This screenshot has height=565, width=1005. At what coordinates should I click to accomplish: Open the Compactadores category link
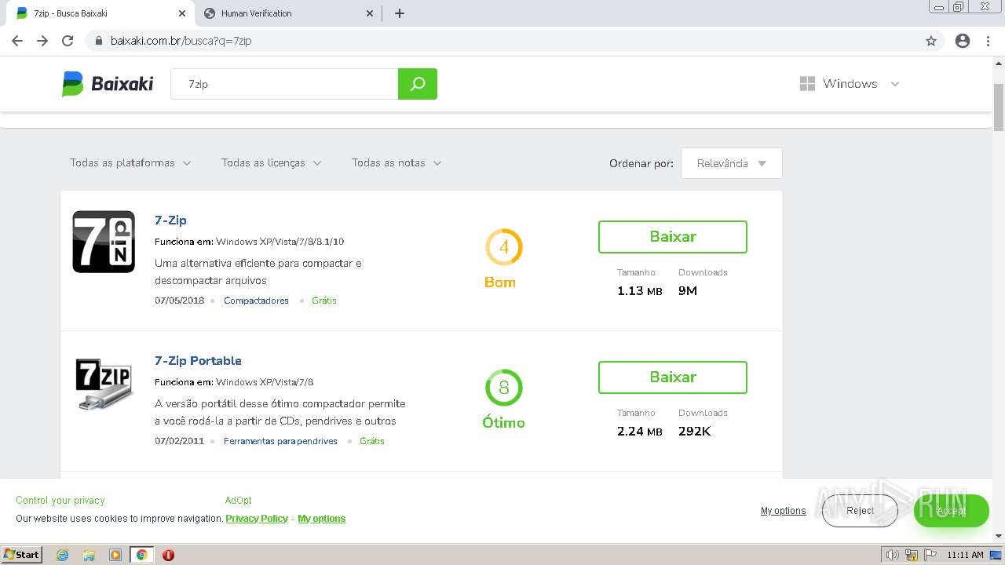[x=256, y=301]
